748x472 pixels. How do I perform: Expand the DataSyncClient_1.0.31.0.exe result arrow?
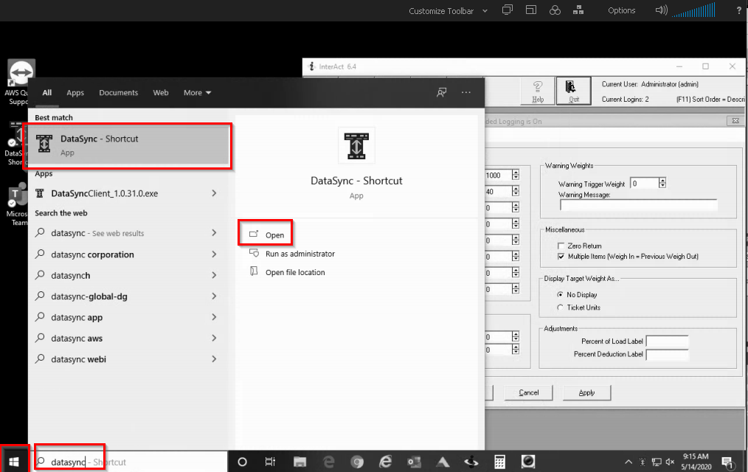tap(214, 193)
